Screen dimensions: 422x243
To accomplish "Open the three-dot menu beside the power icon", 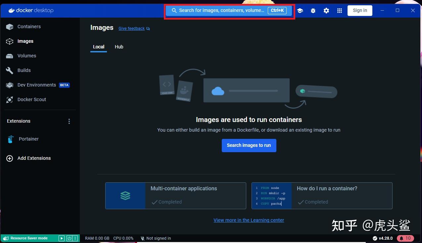I will tap(75, 238).
